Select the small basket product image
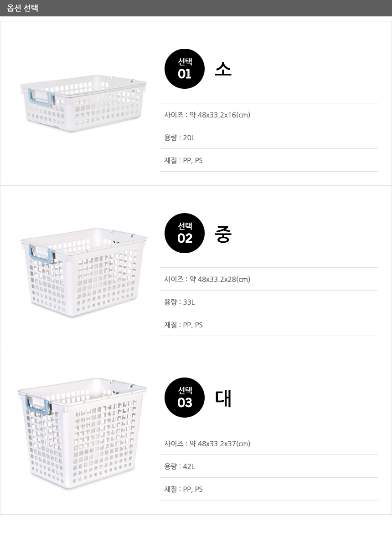Screen dimensions: 392x541 [x=83, y=103]
